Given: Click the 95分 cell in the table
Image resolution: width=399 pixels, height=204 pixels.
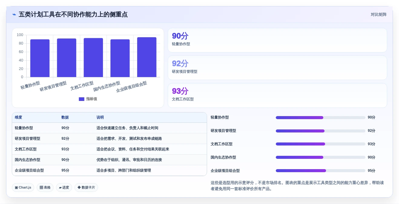Looking at the screenshot, I should (65, 170).
